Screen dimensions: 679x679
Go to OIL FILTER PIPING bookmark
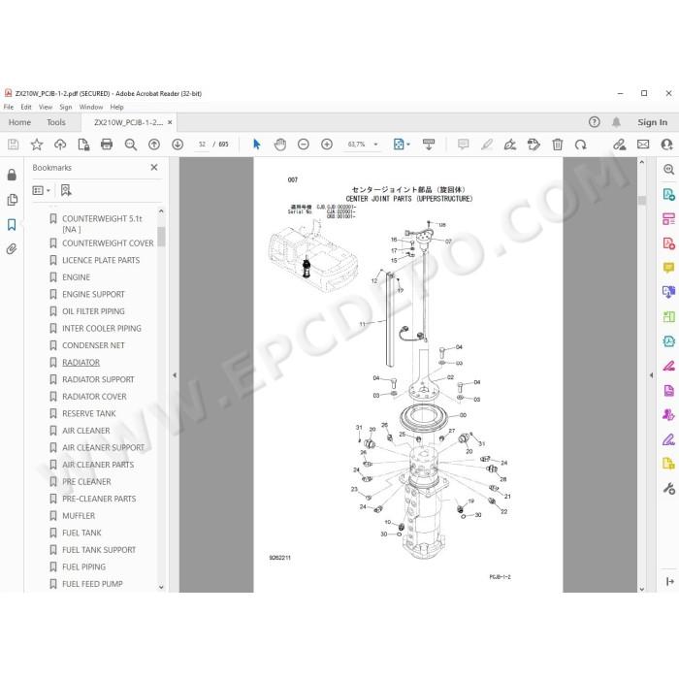pos(93,311)
